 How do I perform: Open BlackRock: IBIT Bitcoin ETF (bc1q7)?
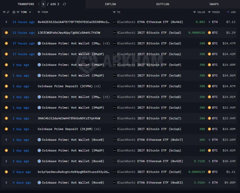(149, 118)
